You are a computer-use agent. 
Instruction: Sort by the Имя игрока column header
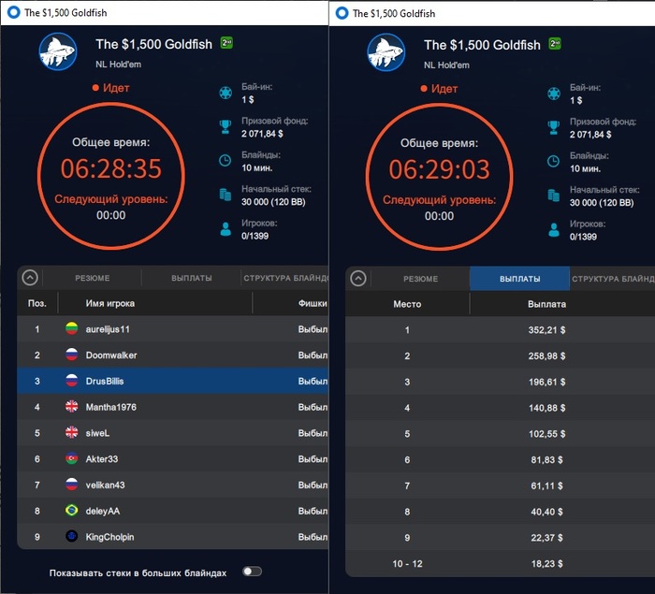click(x=155, y=303)
